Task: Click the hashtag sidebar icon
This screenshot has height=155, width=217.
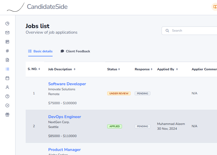Action: 7,51
